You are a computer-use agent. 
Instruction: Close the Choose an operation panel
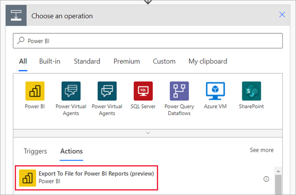click(x=282, y=15)
